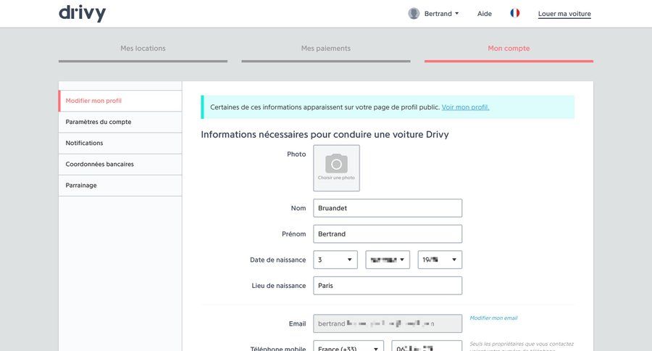This screenshot has height=351, width=652.
Task: Open the France (+33) country code dropdown
Action: 348,347
